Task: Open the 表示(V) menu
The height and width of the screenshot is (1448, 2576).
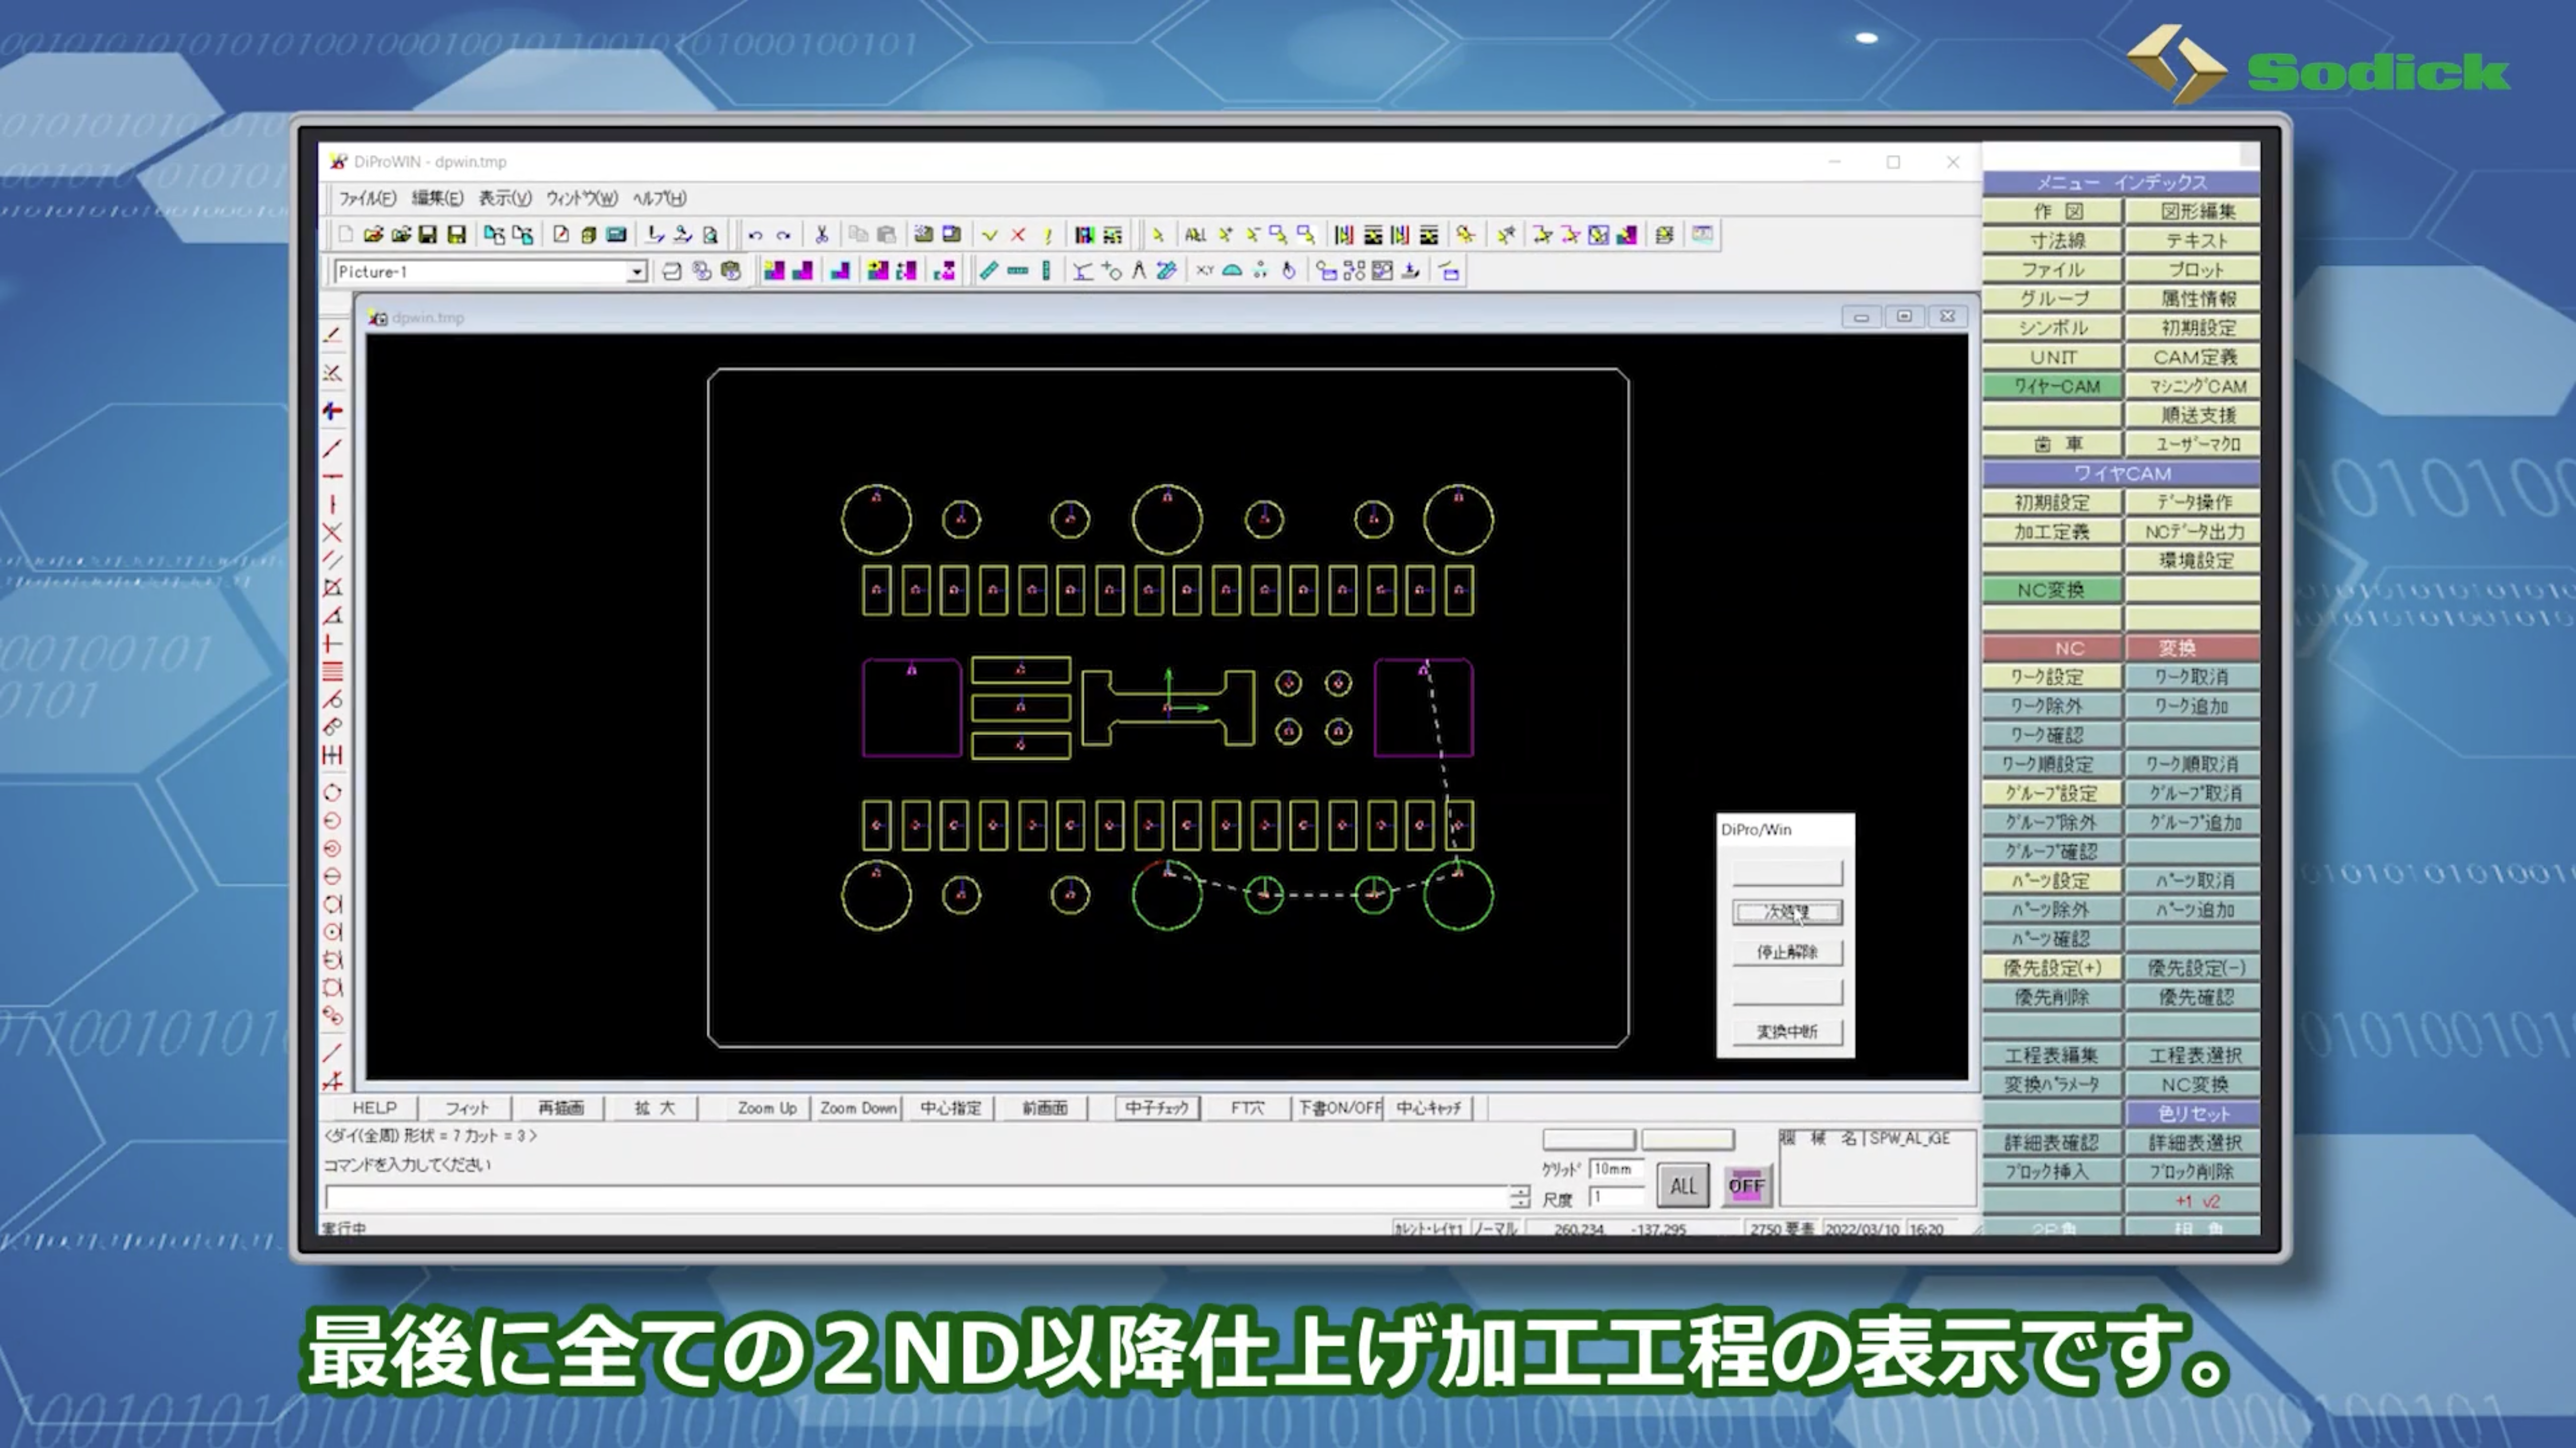Action: point(505,198)
